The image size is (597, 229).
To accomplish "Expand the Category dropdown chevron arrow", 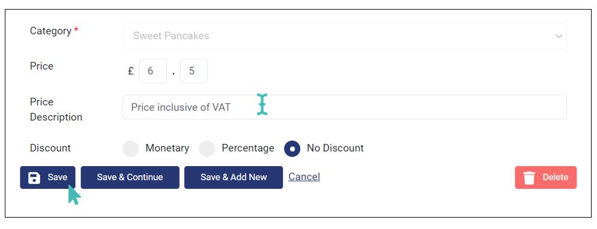I will (x=559, y=37).
